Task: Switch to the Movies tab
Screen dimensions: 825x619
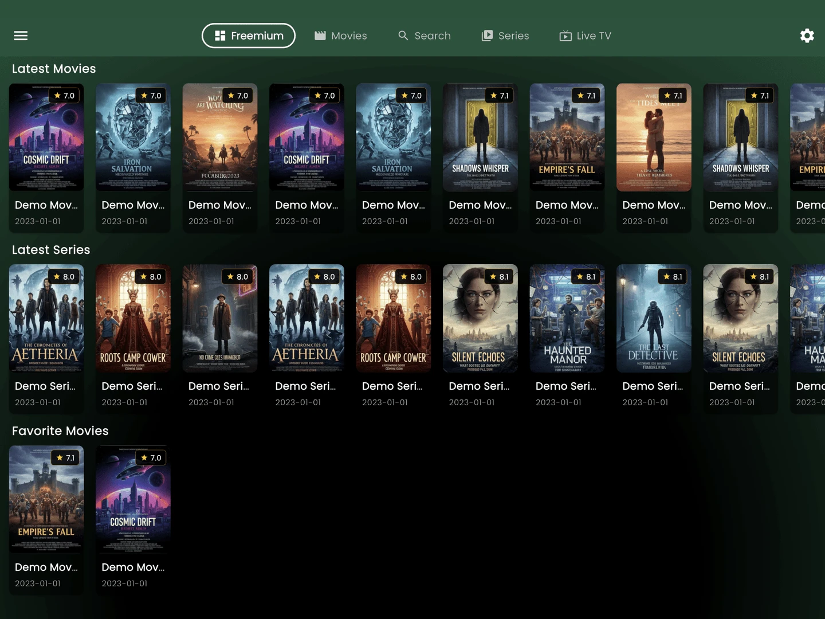Action: click(340, 36)
